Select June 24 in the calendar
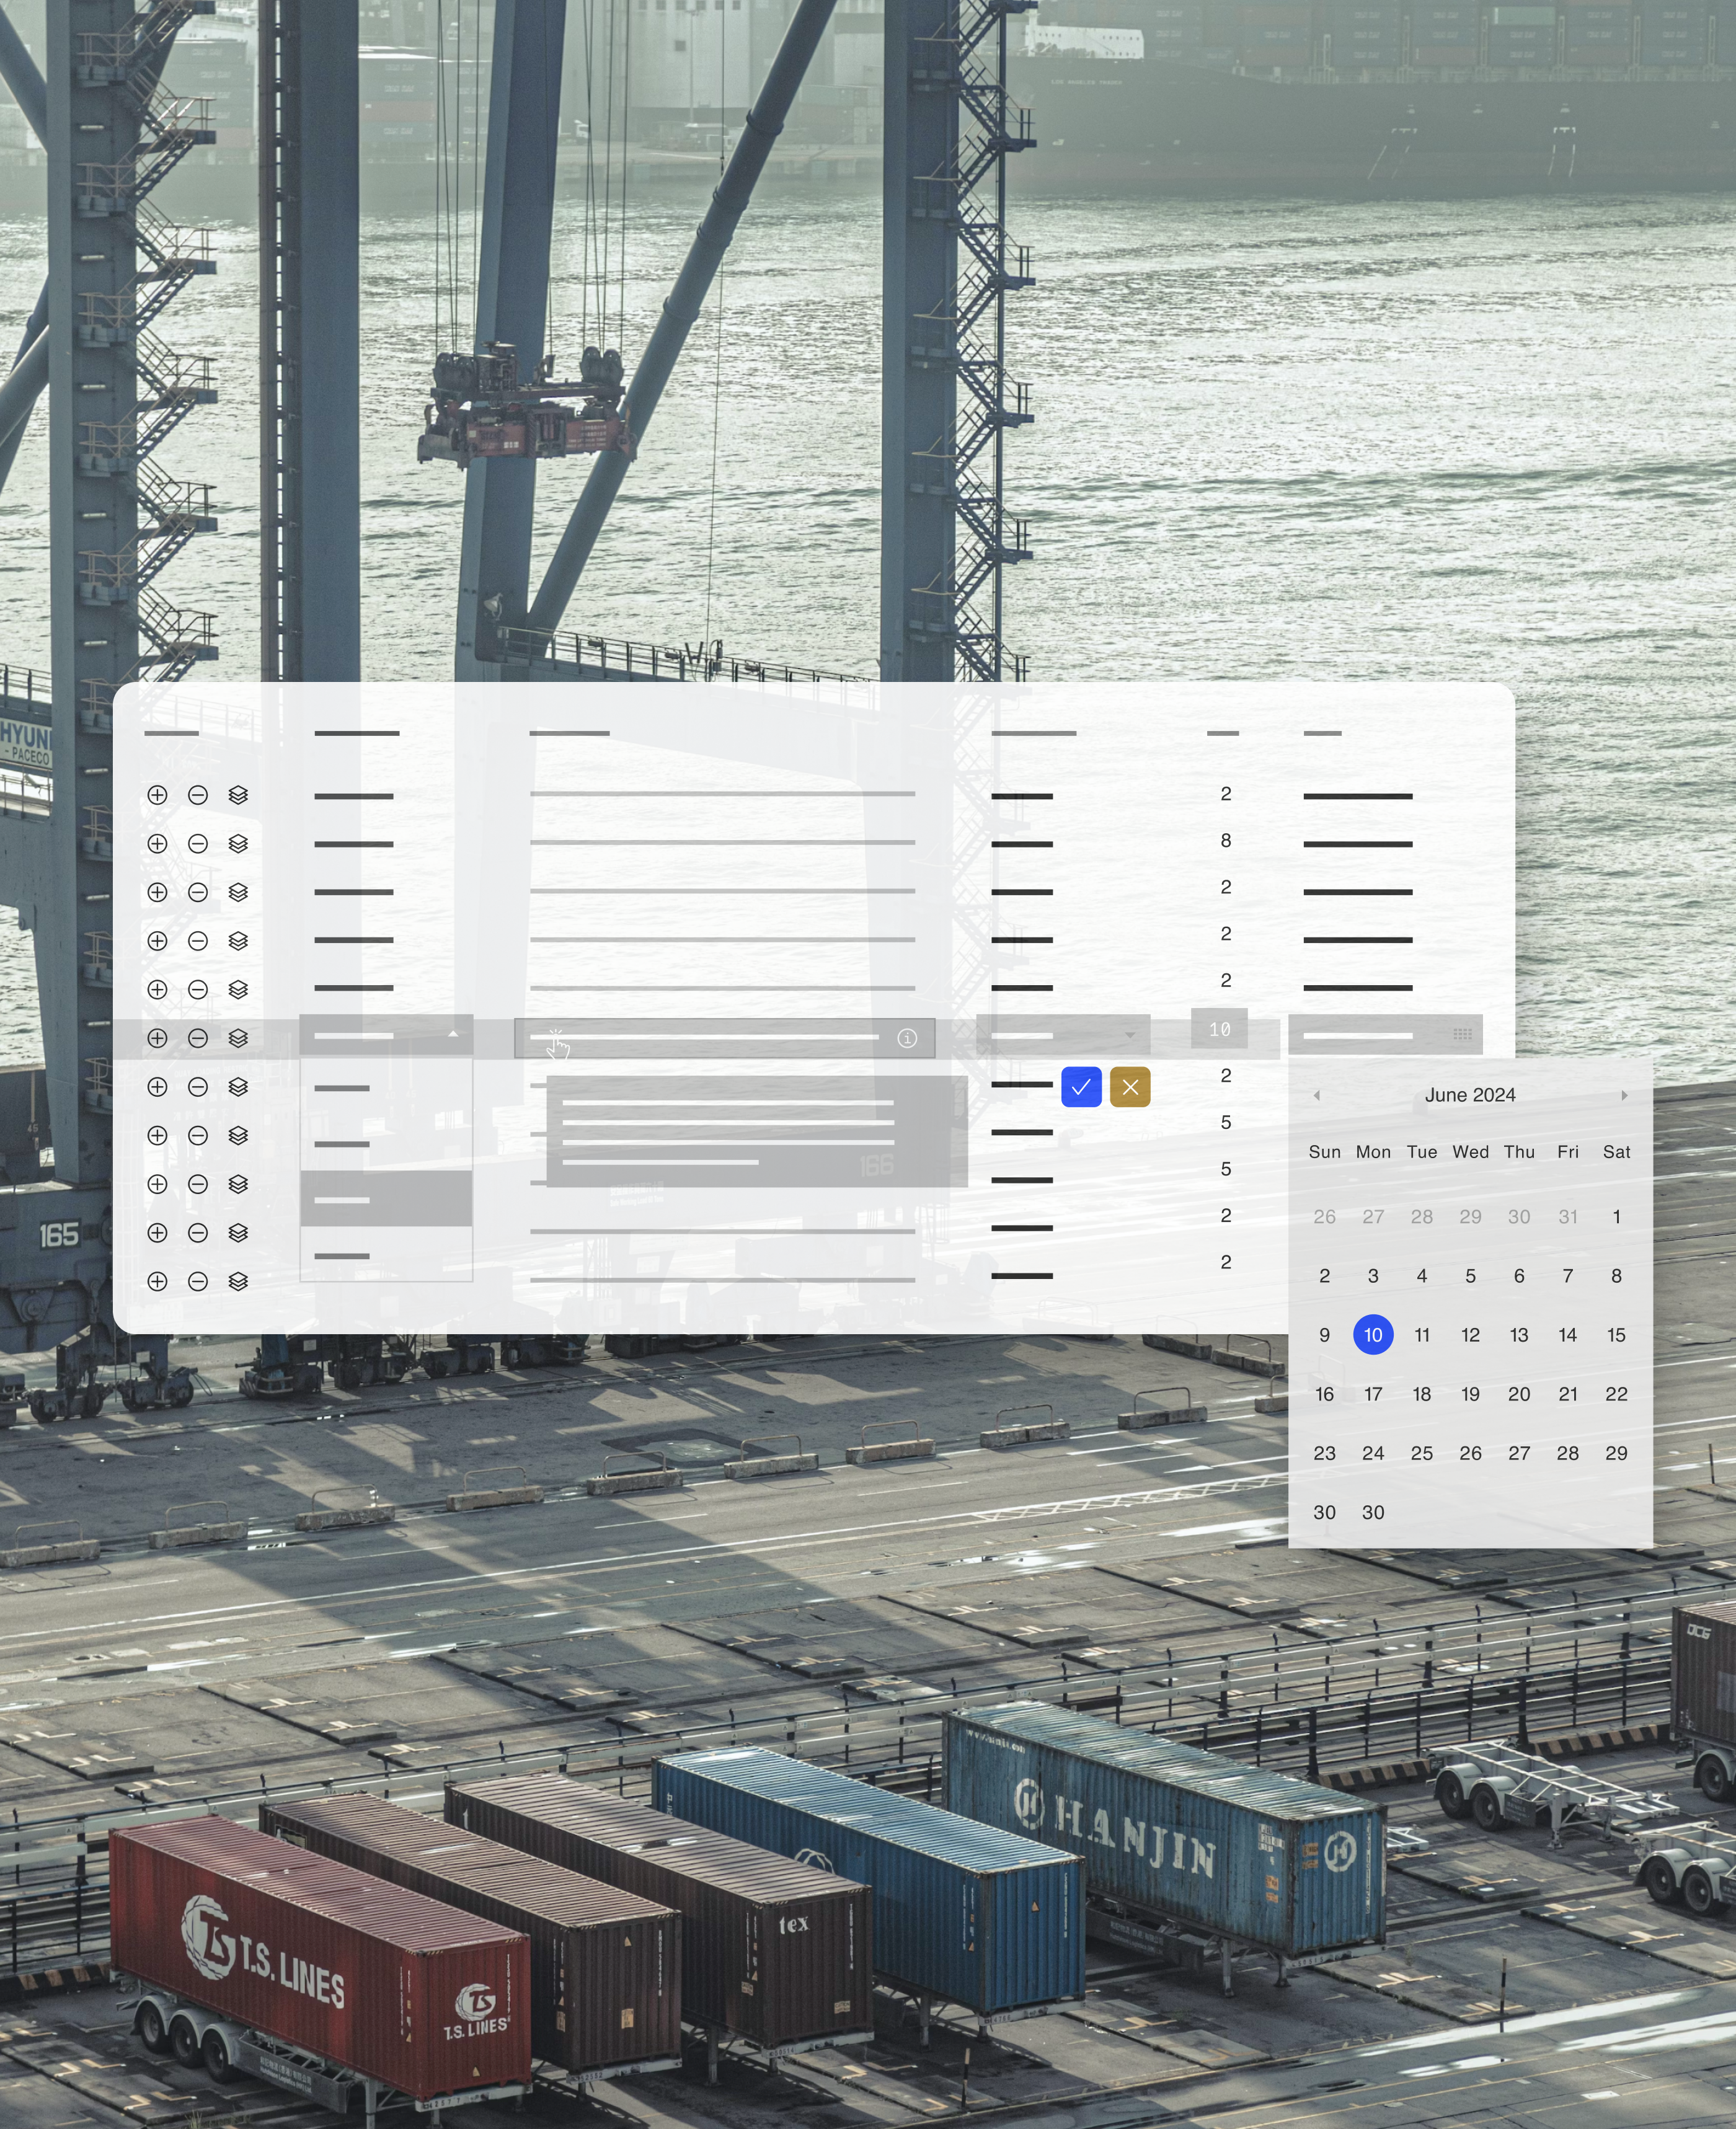Screen dimensions: 1736x2129 point(1373,1453)
